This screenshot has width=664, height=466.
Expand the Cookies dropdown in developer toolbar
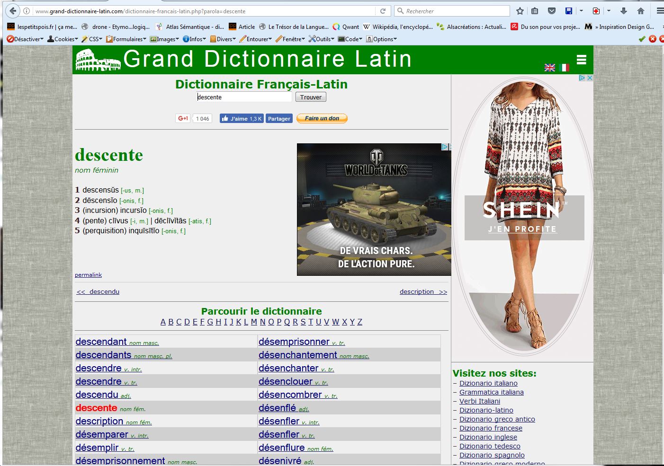[63, 39]
